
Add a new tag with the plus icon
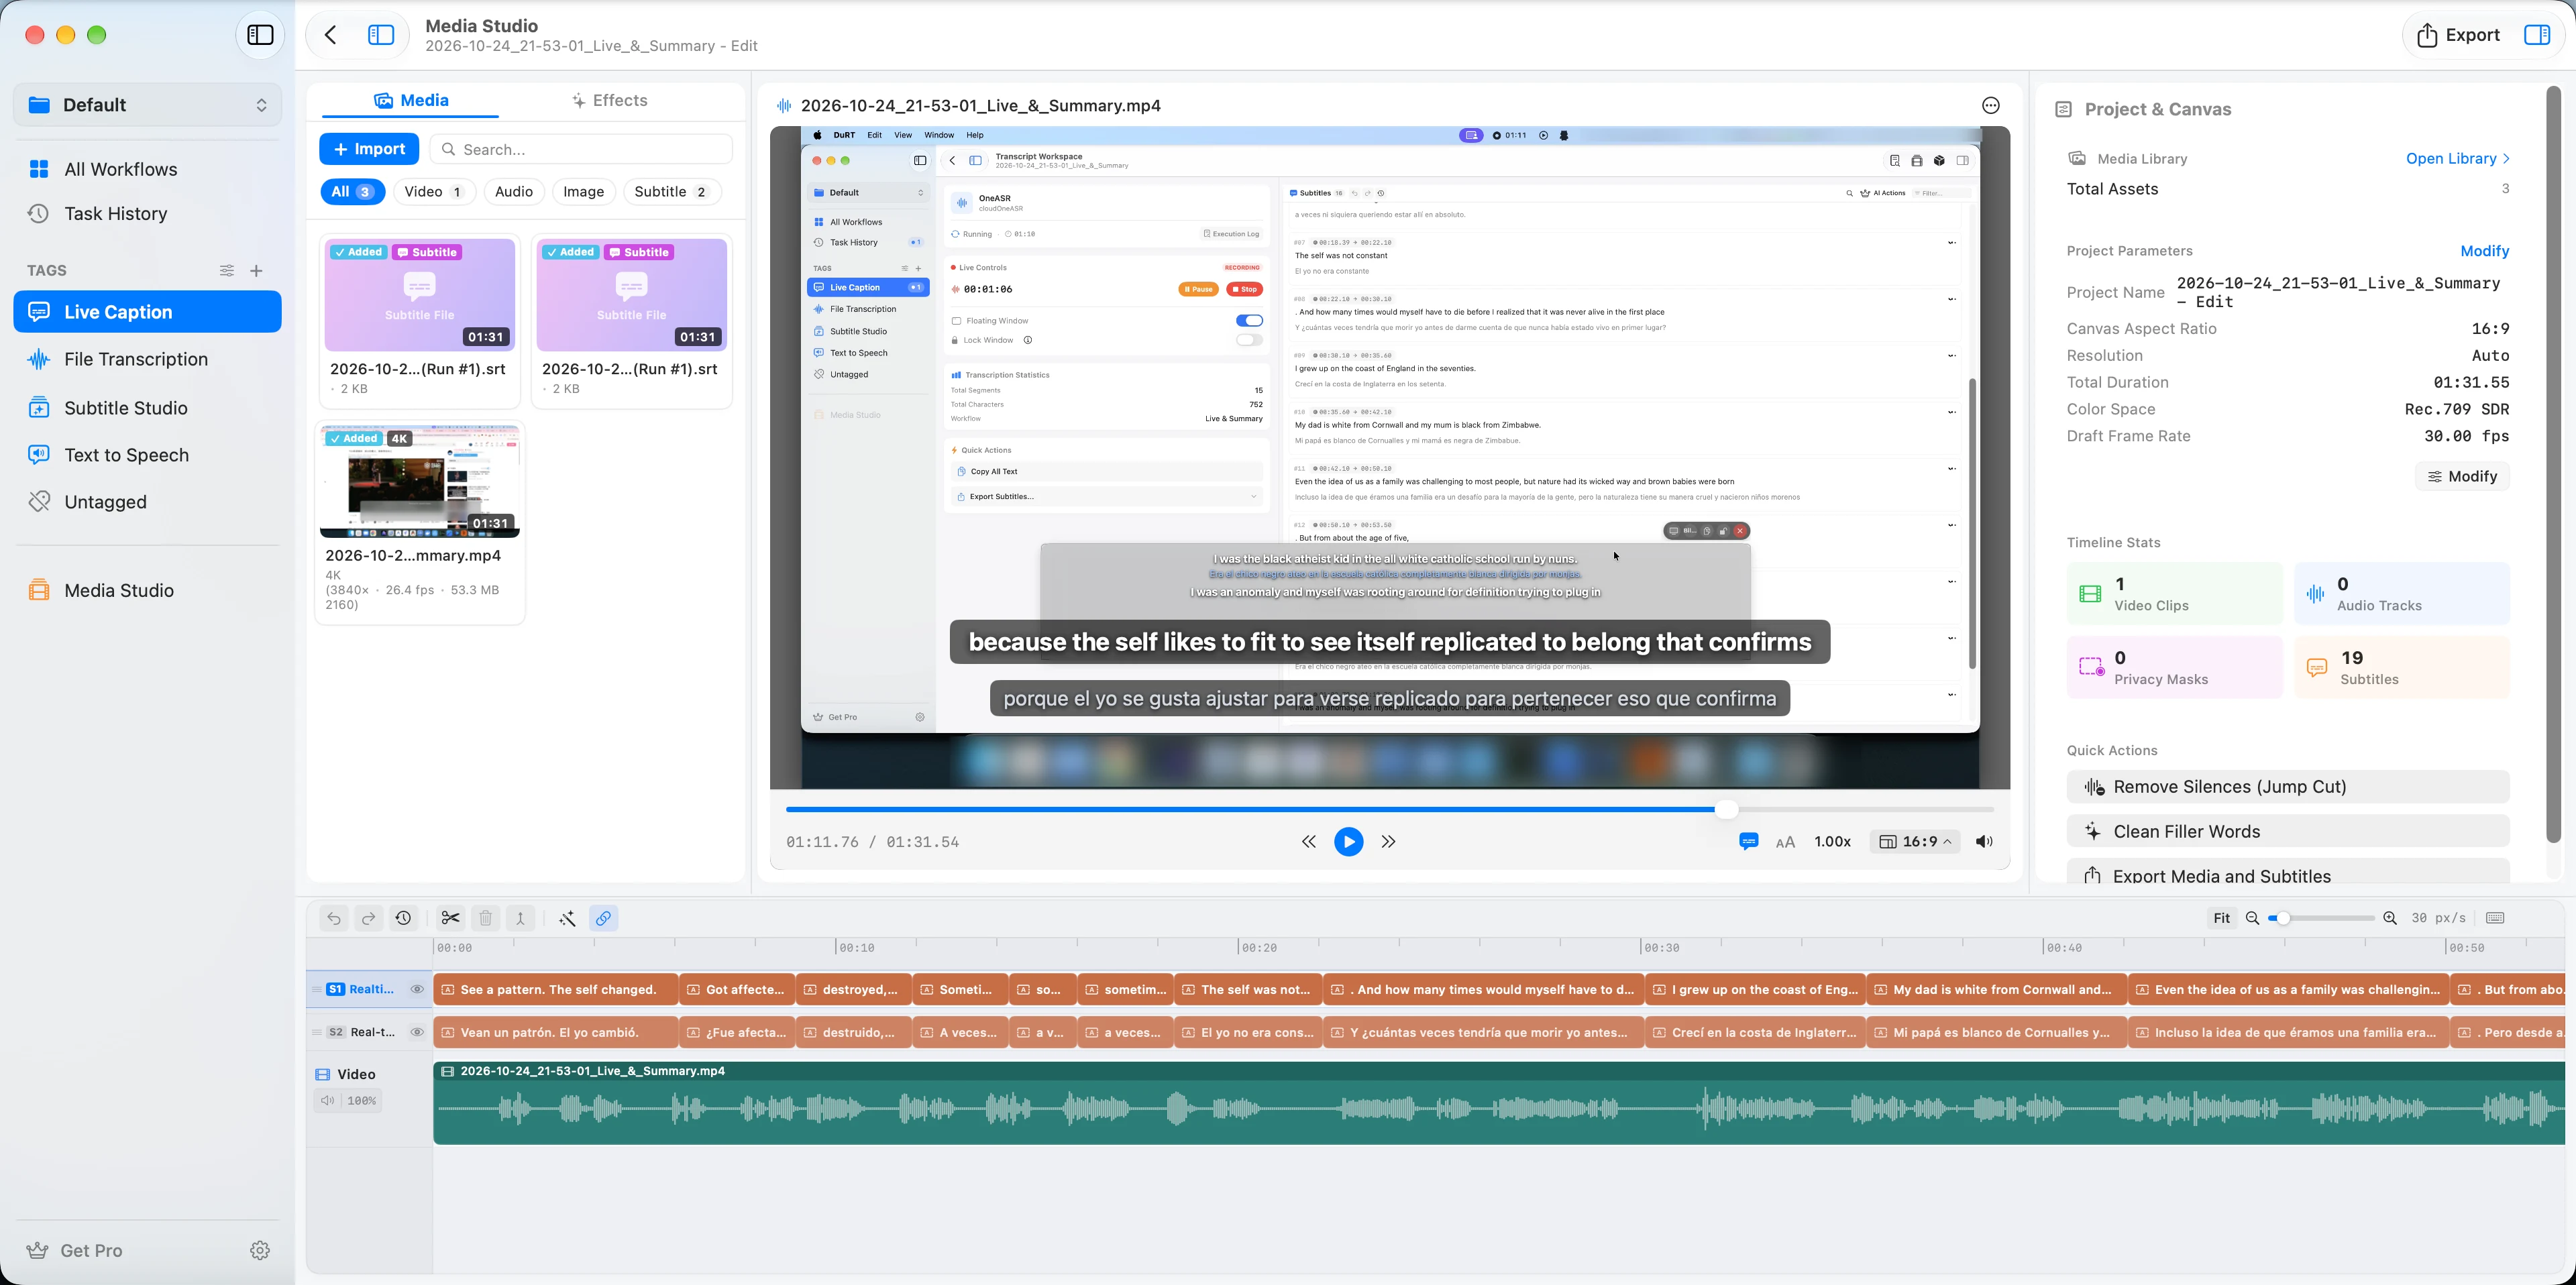coord(256,271)
